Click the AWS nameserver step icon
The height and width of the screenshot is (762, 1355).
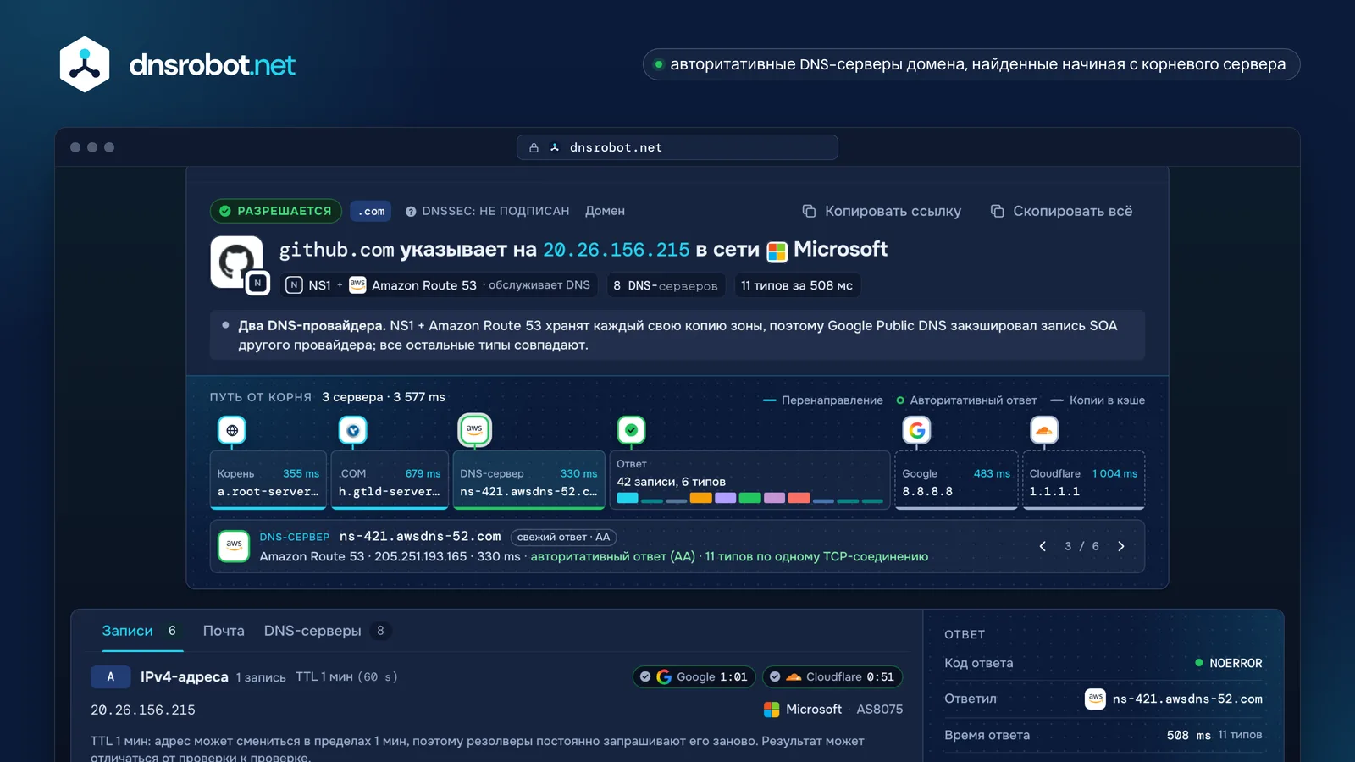[474, 429]
